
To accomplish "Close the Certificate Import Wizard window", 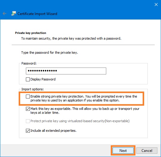I will (x=156, y=5).
